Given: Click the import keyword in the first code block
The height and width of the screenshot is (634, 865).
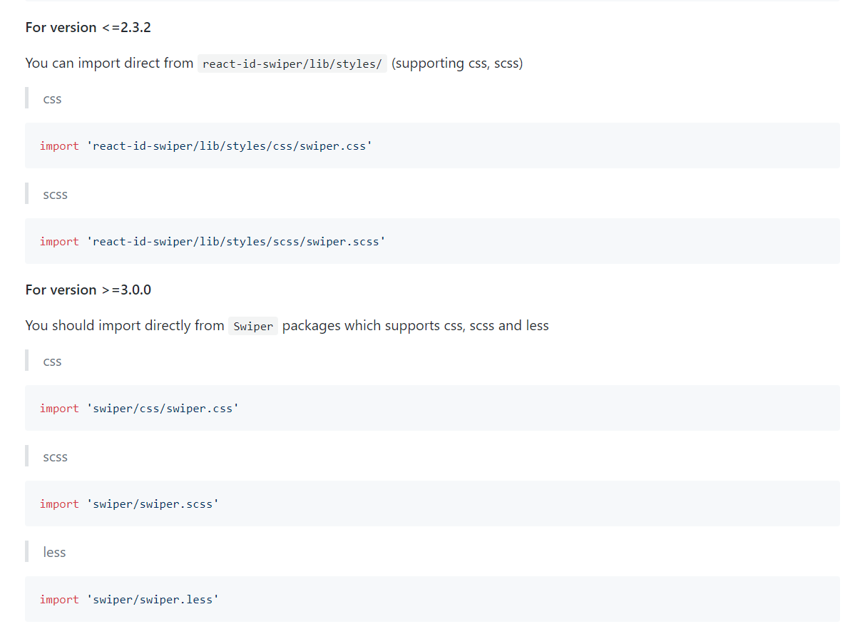Looking at the screenshot, I should pos(59,145).
